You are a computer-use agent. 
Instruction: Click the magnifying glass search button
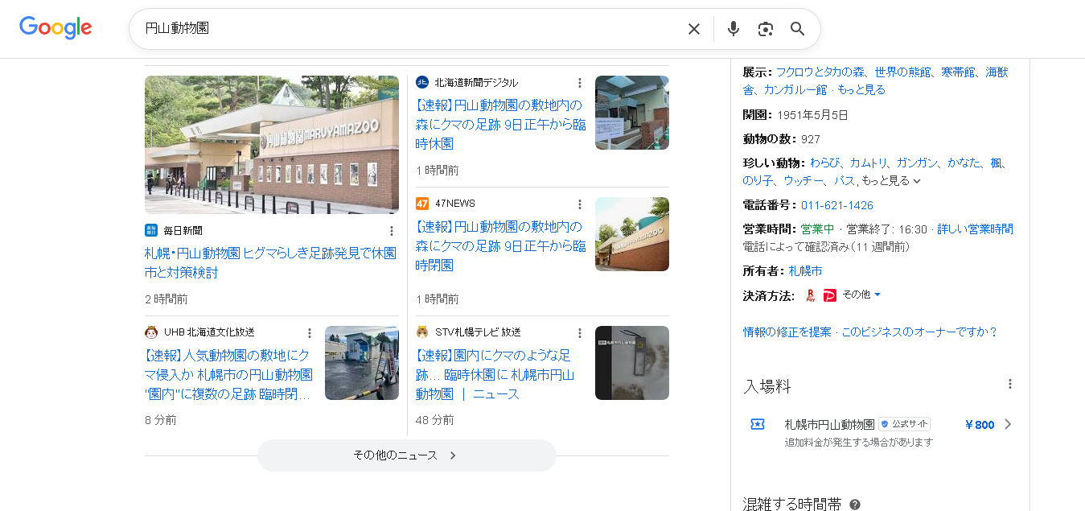(797, 29)
